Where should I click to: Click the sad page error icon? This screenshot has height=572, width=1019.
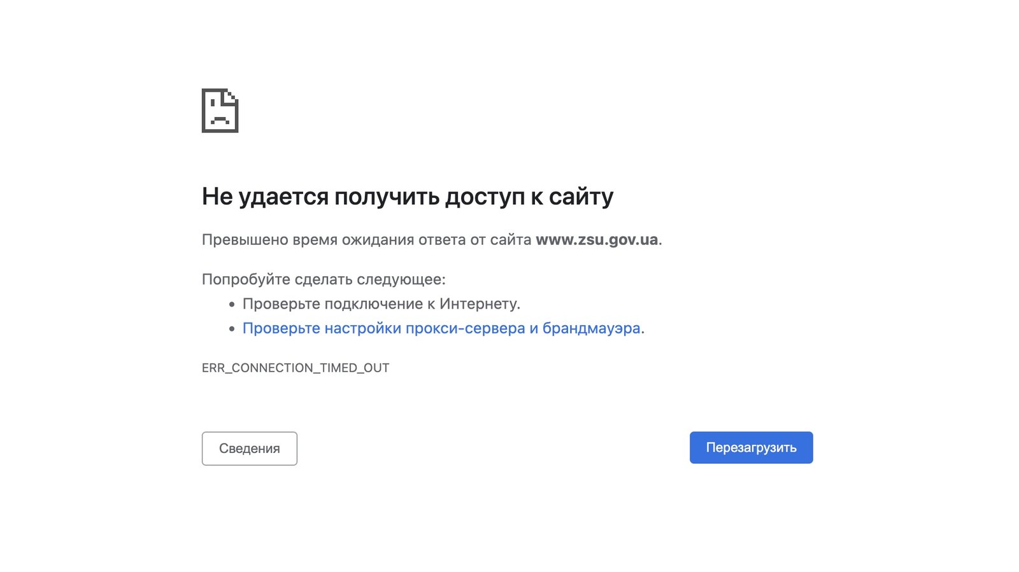(220, 111)
